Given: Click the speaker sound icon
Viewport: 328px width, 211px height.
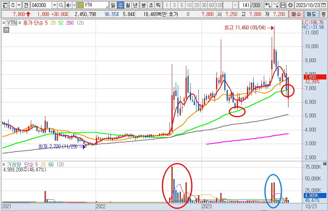Looking at the screenshot, I should tap(68, 5).
